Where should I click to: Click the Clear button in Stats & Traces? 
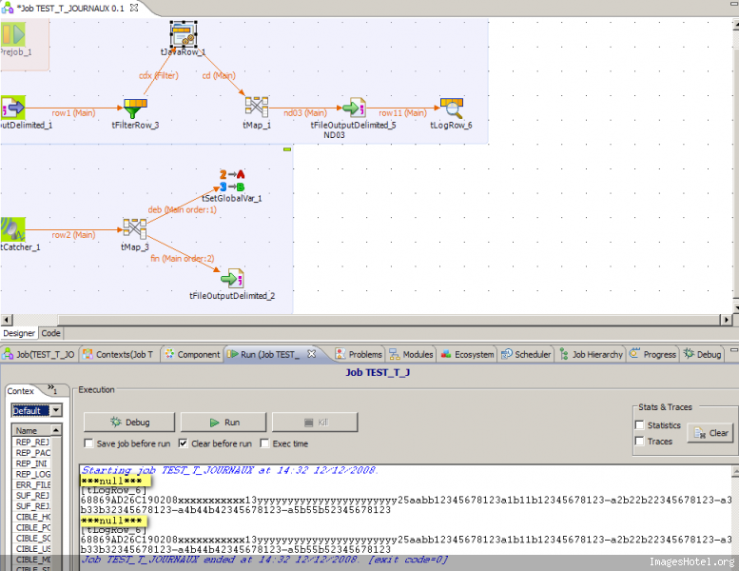pos(710,433)
